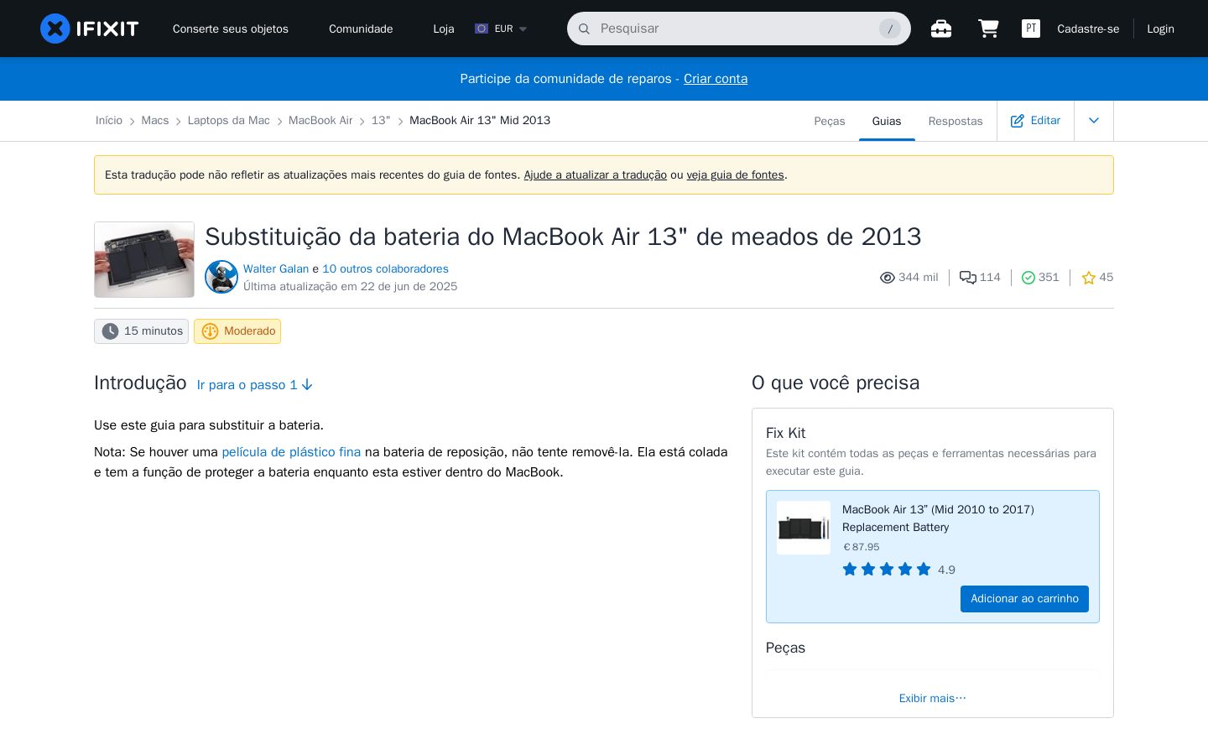The height and width of the screenshot is (755, 1208).
Task: Expand the chevron menu beside Editar
Action: click(1094, 121)
